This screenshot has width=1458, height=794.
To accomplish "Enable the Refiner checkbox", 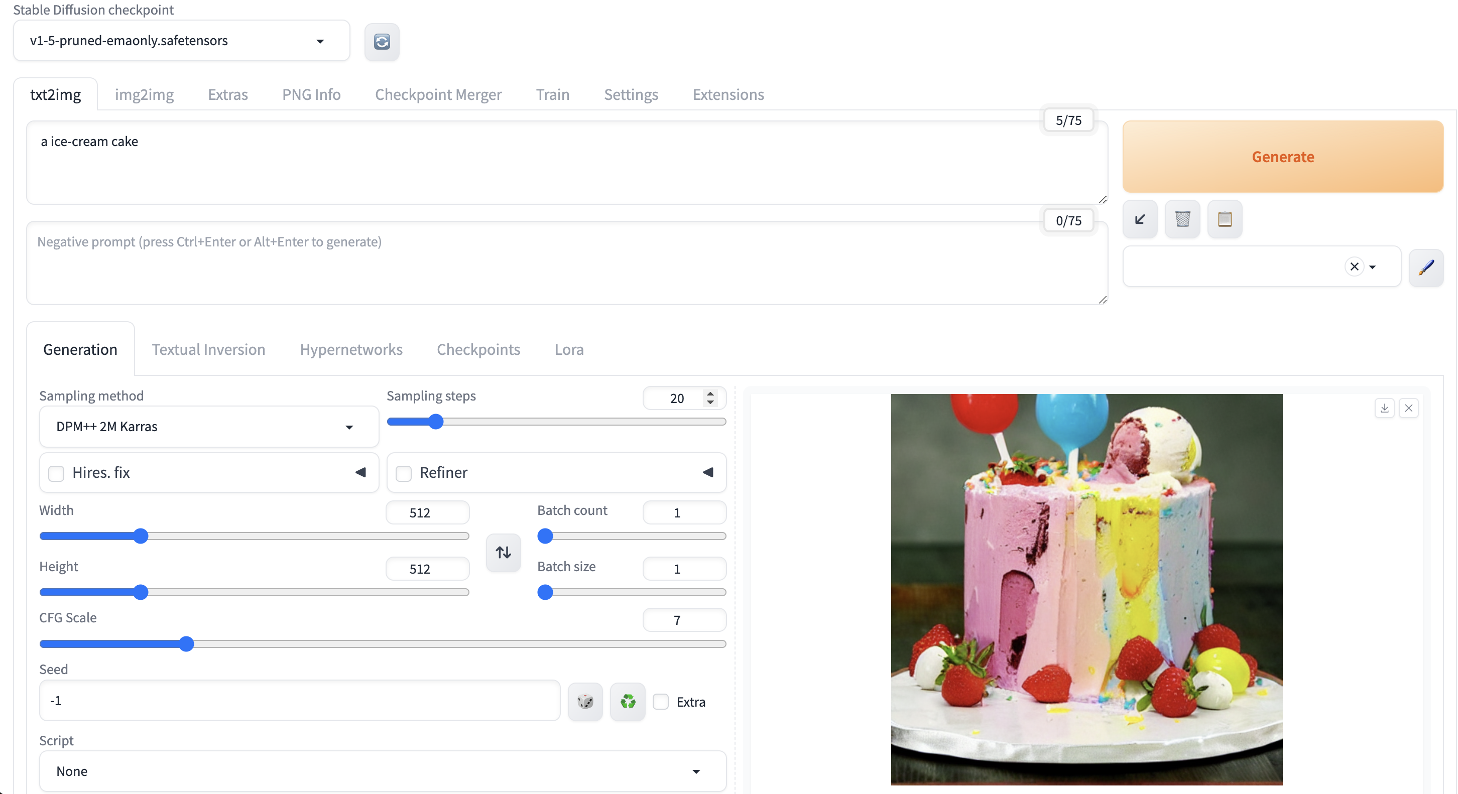I will (403, 473).
